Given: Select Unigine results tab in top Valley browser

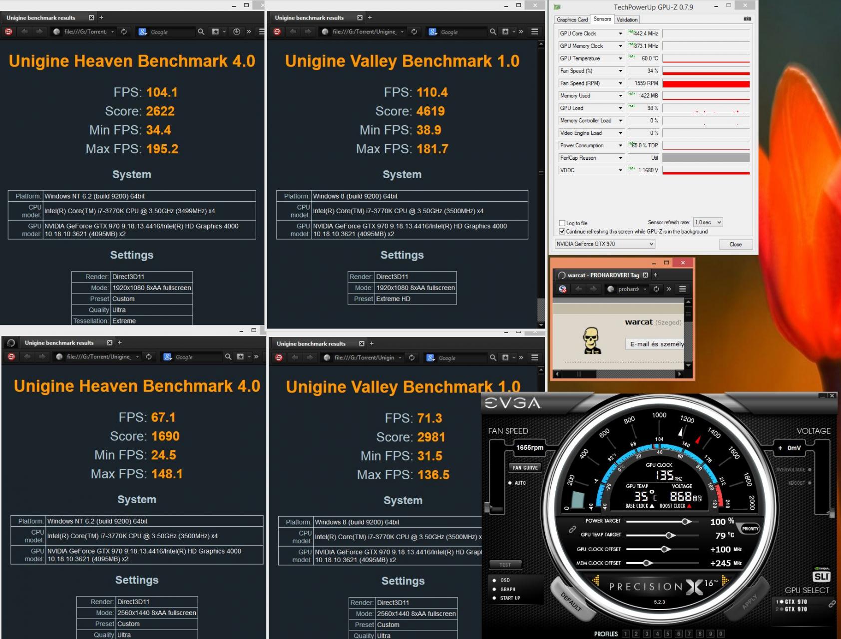Looking at the screenshot, I should click(x=316, y=17).
